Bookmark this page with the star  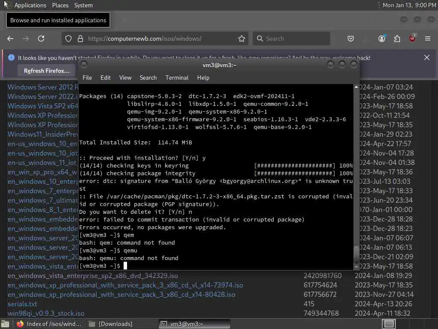click(x=242, y=39)
